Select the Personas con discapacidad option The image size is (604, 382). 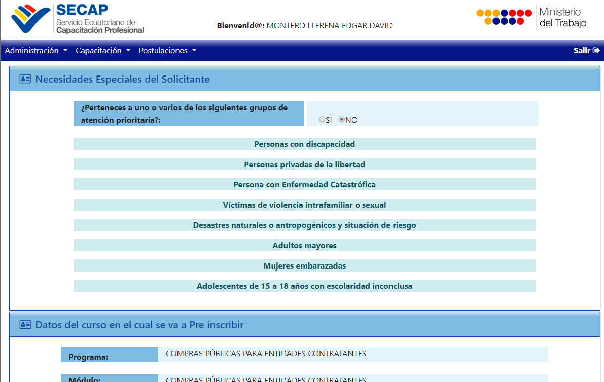304,144
